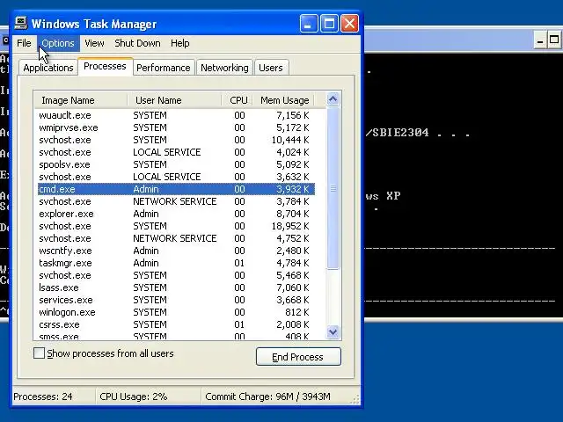The image size is (563, 422).
Task: Sort by the Mem Usage column header
Action: [x=283, y=100]
